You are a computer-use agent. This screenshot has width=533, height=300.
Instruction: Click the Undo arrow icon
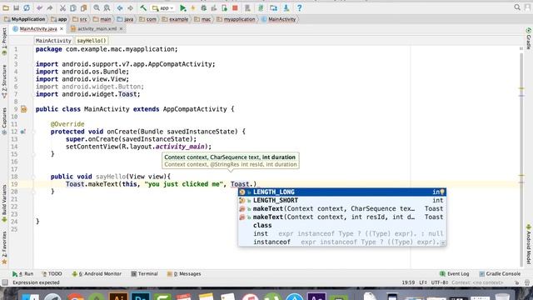[39, 7]
